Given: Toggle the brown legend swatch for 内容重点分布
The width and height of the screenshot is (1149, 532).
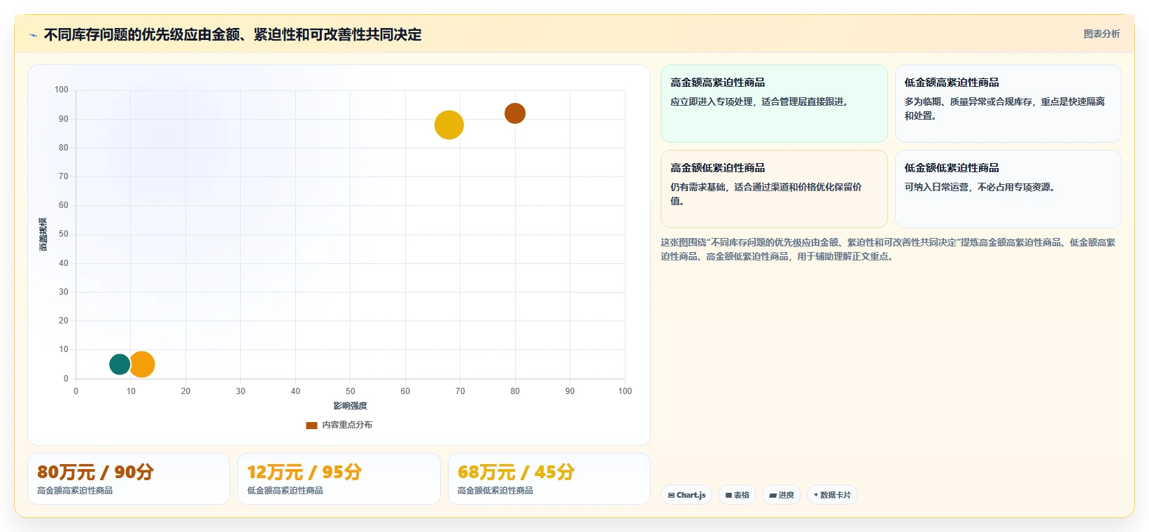Looking at the screenshot, I should pyautogui.click(x=311, y=425).
